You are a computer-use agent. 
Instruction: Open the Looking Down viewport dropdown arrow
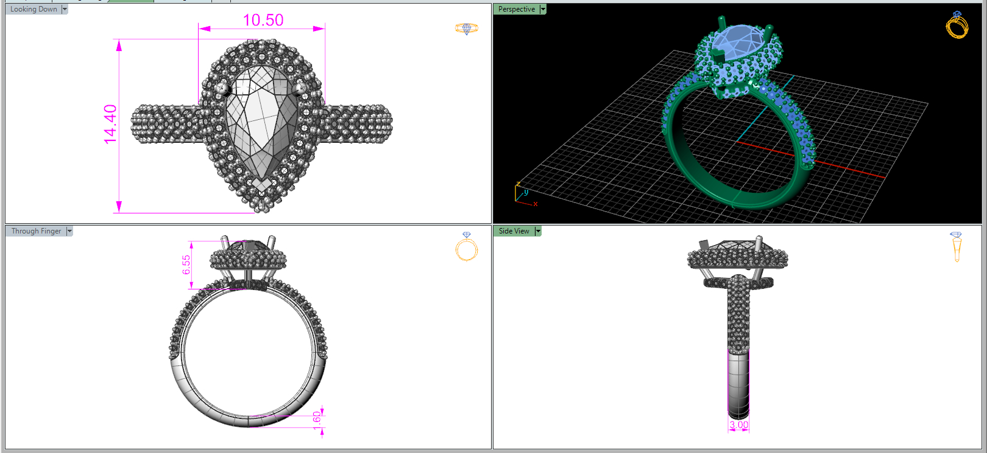coord(65,9)
